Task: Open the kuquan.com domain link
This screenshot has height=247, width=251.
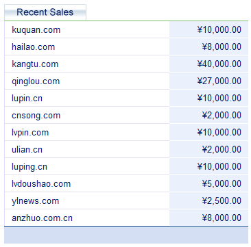Action: click(x=36, y=30)
